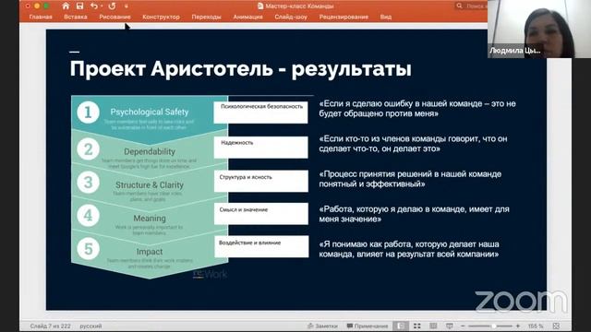591x332 pixels.
Task: Open the Переходы ribbon tab
Action: click(x=206, y=17)
